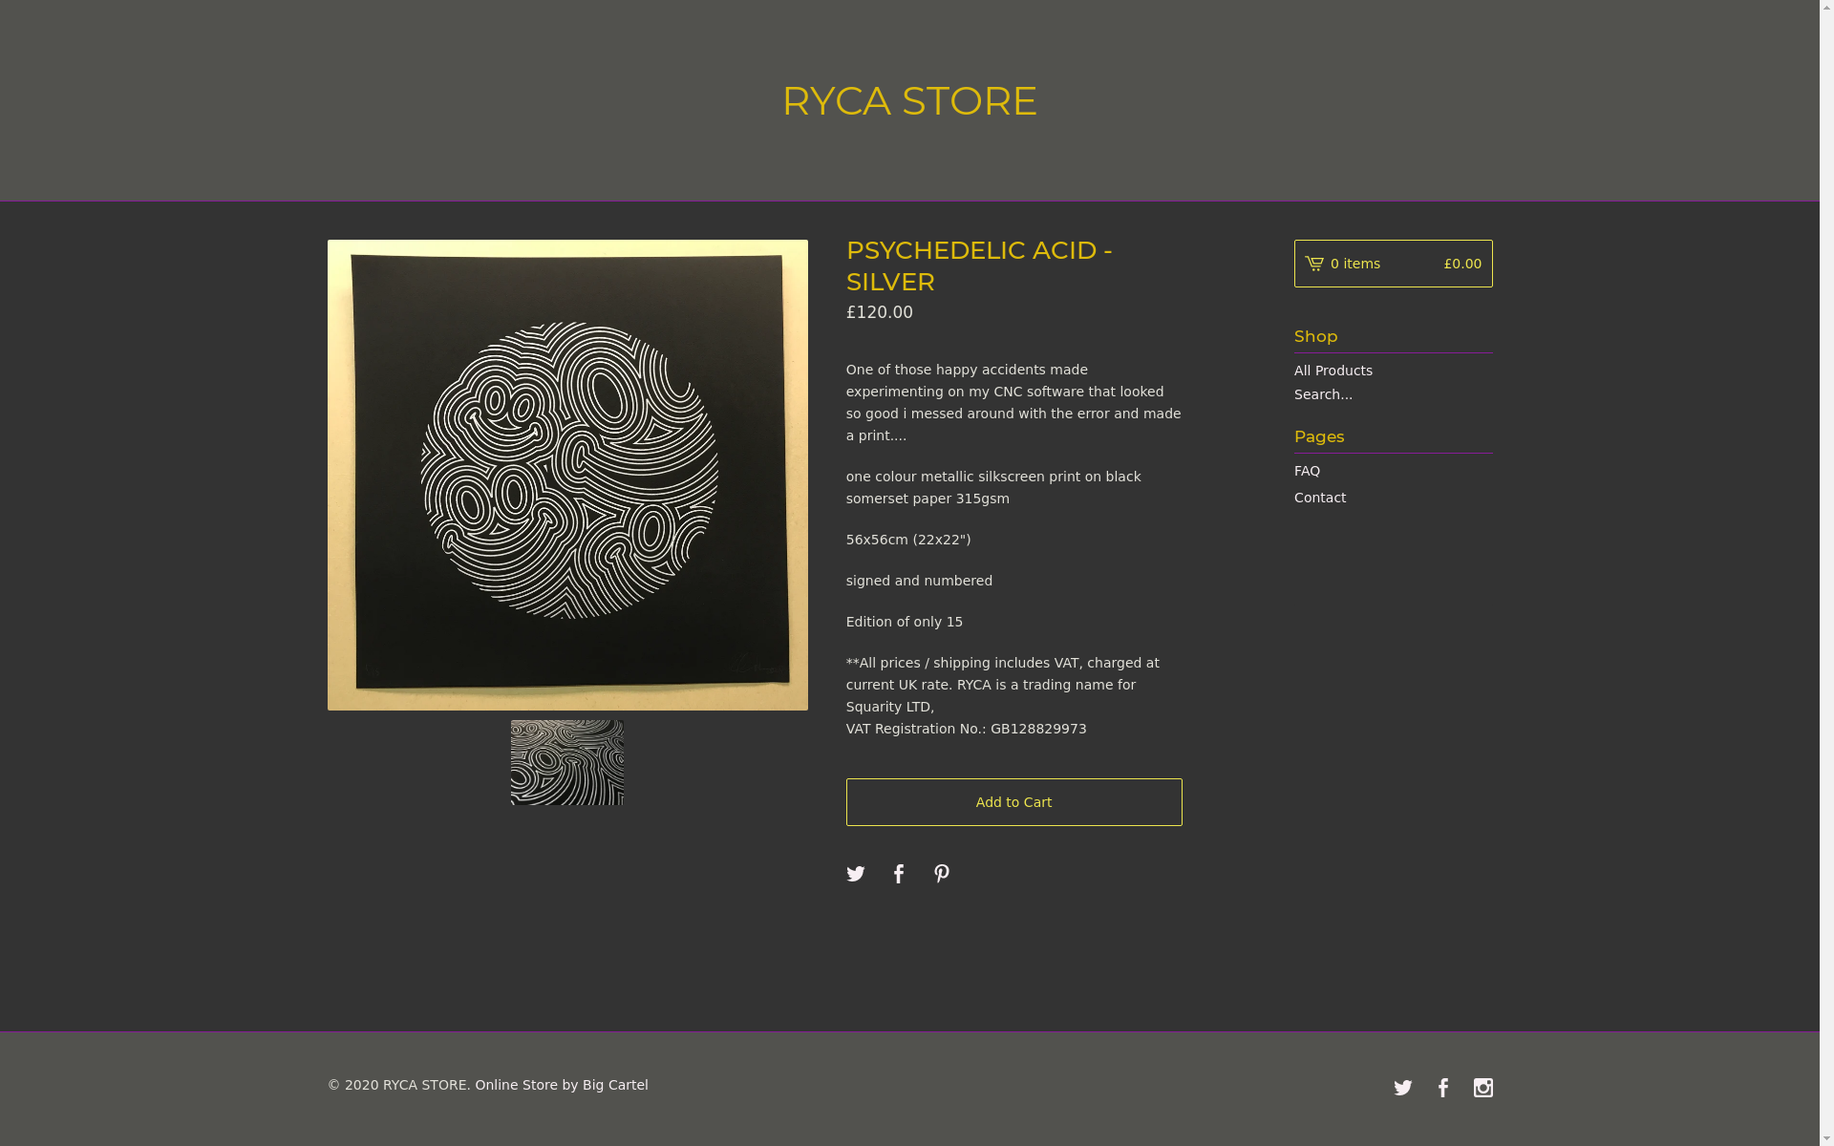This screenshot has width=1834, height=1146.
Task: Open Instagram icon in footer
Action: (1483, 1088)
